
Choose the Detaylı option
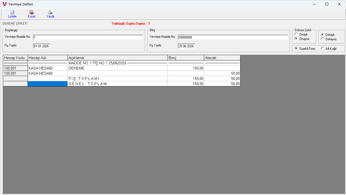[322, 35]
